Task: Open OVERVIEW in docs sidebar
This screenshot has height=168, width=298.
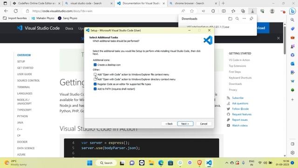Action: (x=24, y=55)
